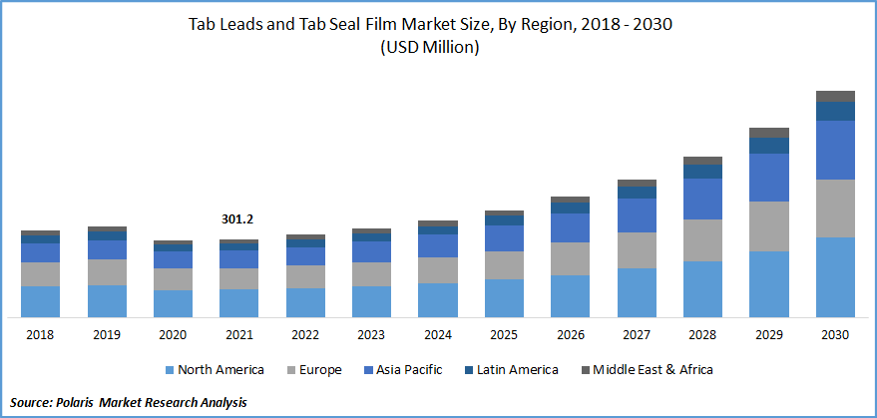The height and width of the screenshot is (418, 877).
Task: Click the 2025 bar's North America segment
Action: [x=504, y=298]
